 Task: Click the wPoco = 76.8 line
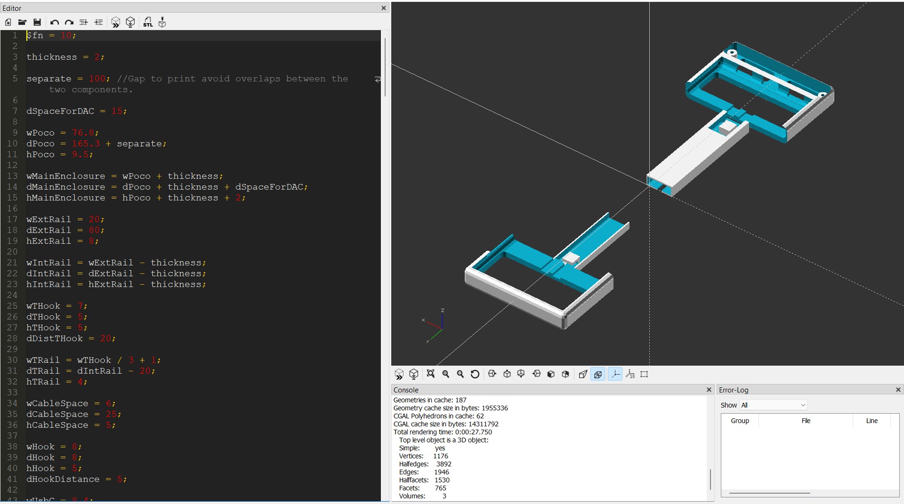tap(63, 133)
